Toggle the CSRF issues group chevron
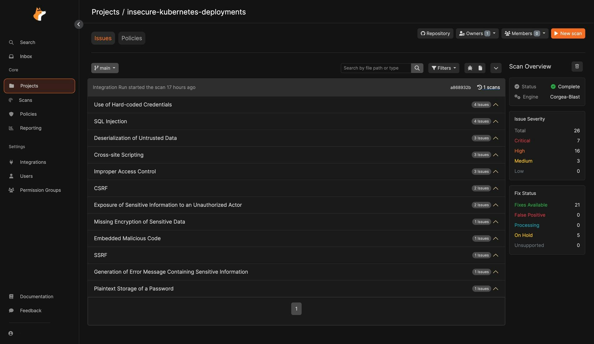 496,188
